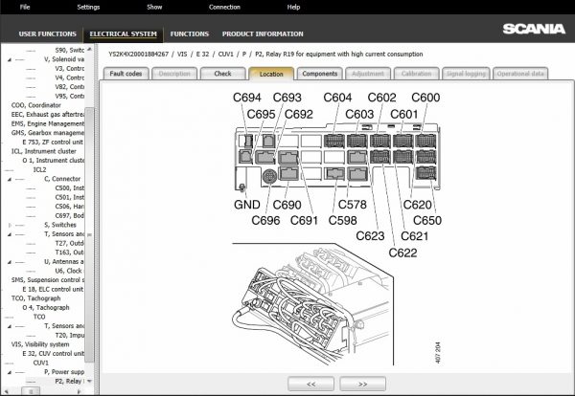Select C500 connector tree item
Image resolution: width=575 pixels, height=396 pixels.
69,188
